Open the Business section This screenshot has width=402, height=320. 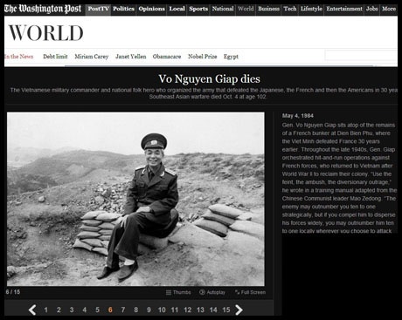(268, 9)
